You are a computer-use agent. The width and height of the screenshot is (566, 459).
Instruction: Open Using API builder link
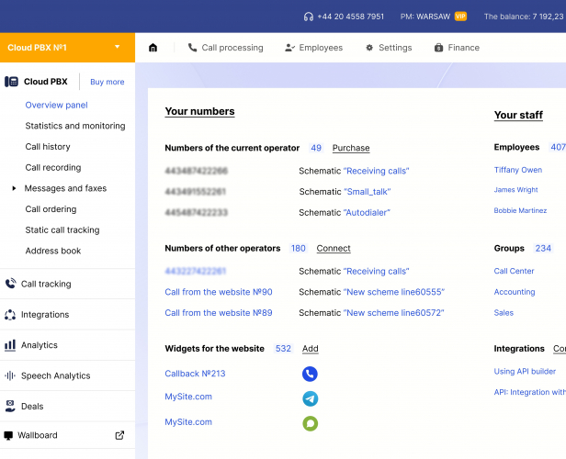[525, 372]
